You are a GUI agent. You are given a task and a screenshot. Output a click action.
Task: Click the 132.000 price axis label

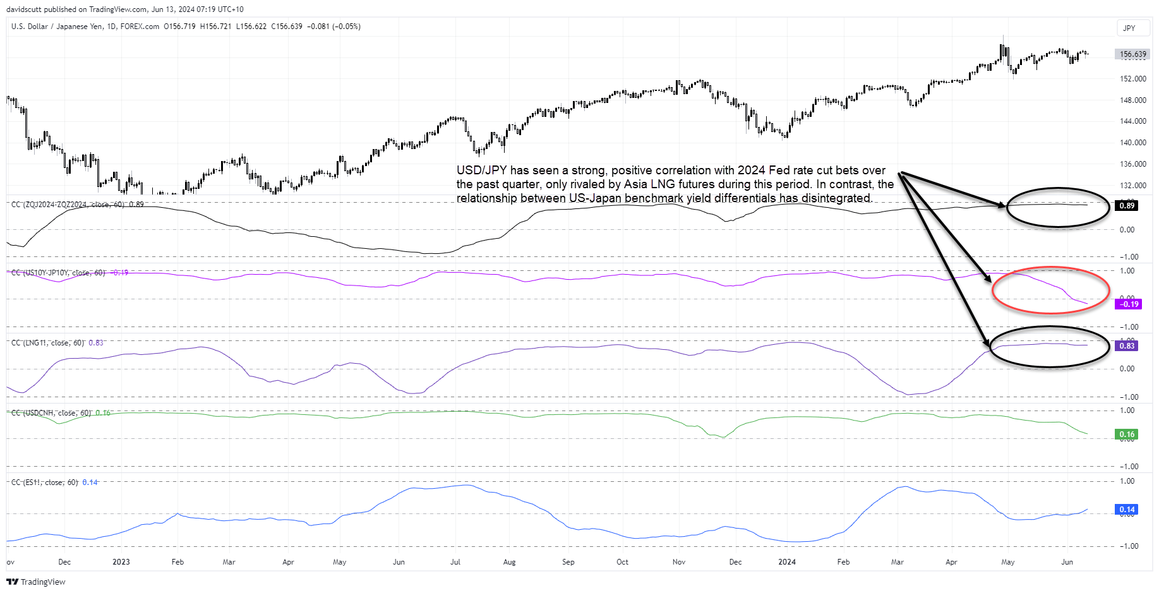(x=1133, y=186)
